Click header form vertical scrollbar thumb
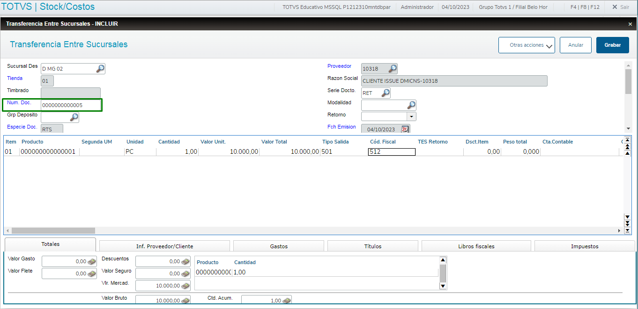This screenshot has width=638, height=309. [628, 81]
